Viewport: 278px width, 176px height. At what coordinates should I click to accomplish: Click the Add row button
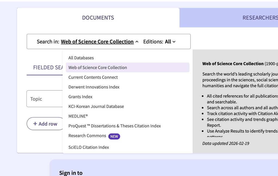45,124
